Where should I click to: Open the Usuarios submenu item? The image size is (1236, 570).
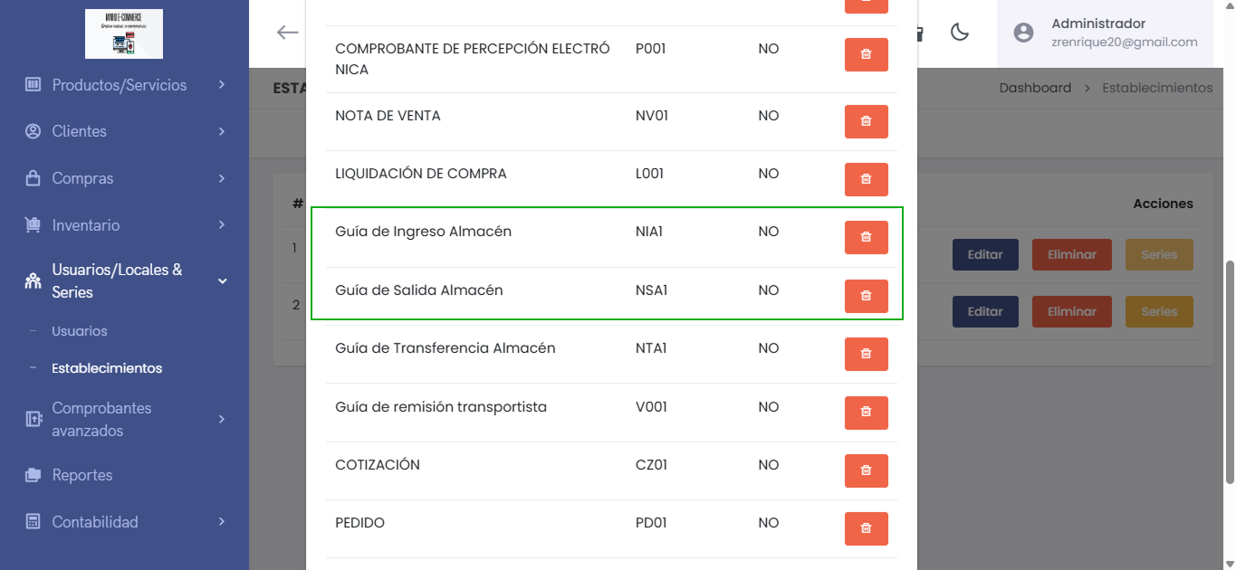(x=80, y=331)
